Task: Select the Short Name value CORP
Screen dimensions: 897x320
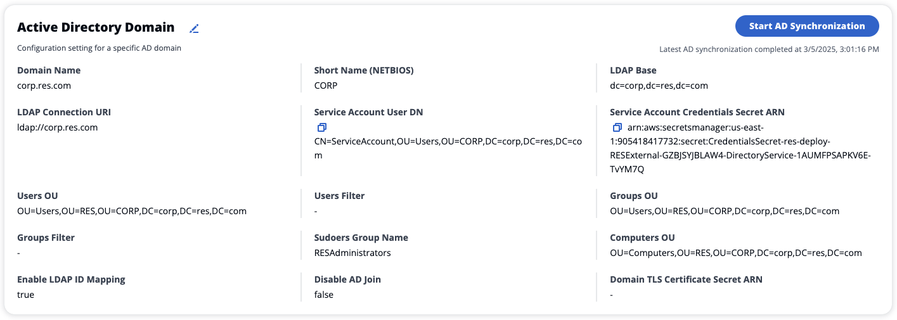Action: click(x=326, y=86)
